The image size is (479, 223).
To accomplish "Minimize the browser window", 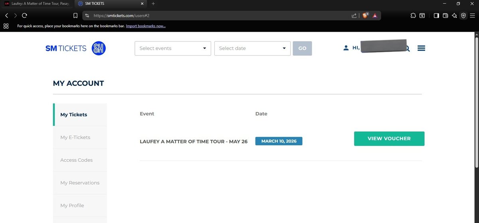I will (445, 4).
